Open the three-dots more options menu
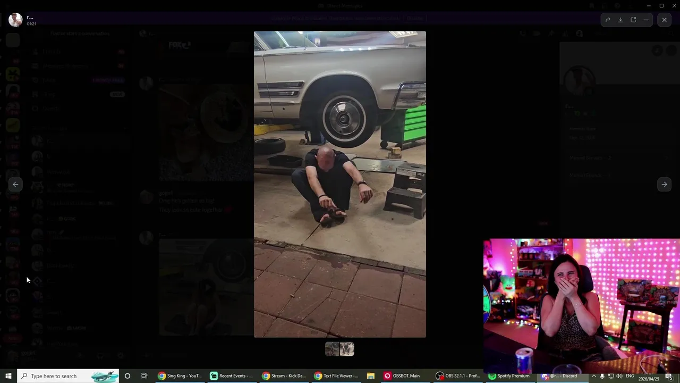 point(646,20)
